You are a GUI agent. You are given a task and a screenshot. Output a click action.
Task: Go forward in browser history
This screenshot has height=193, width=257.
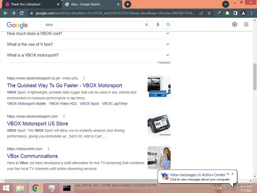(14, 13)
